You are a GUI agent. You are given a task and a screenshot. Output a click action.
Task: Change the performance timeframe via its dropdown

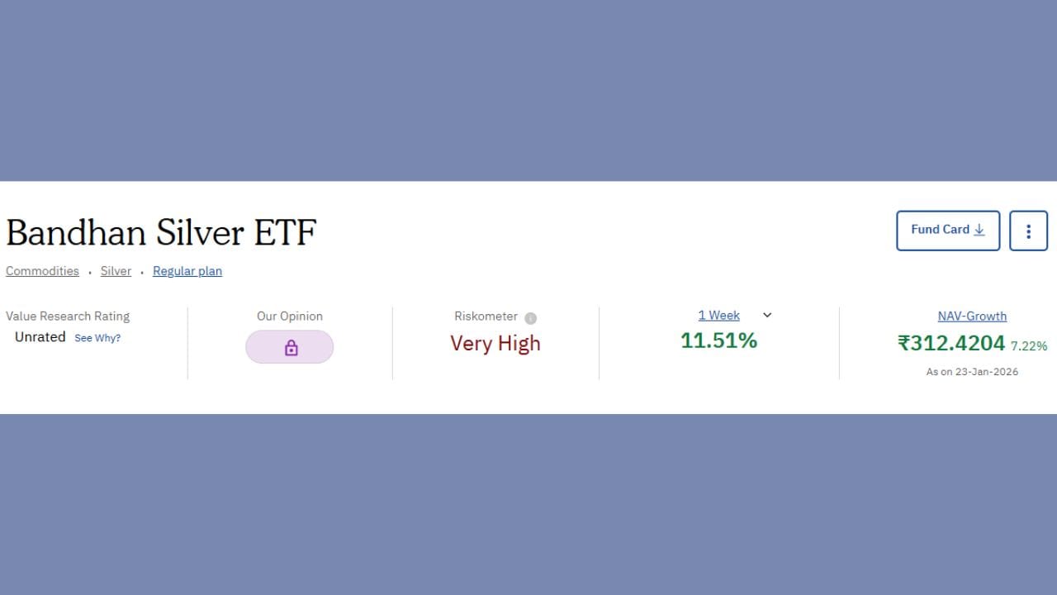767,315
